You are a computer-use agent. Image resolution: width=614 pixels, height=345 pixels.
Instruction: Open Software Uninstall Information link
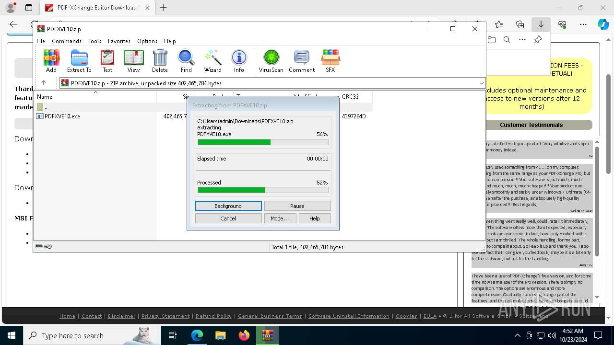[x=349, y=316]
